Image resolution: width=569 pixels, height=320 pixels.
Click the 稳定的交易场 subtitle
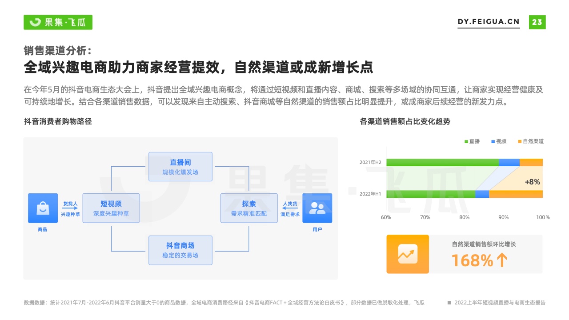[x=180, y=256]
